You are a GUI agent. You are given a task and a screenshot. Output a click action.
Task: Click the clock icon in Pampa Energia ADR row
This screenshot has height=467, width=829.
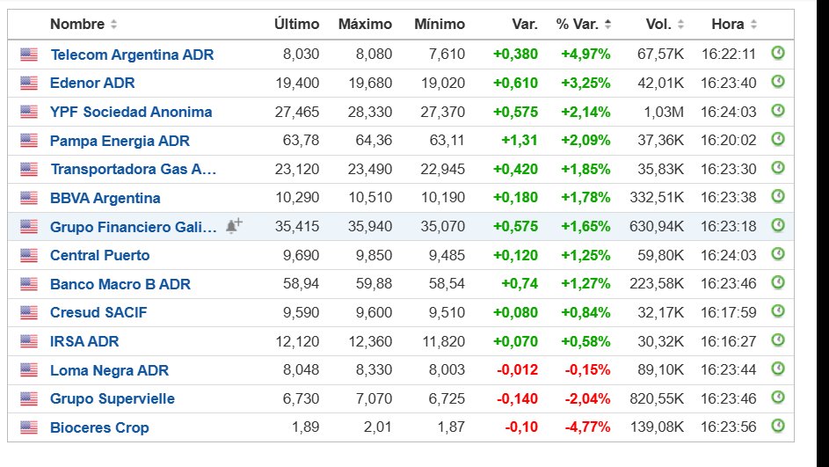tap(778, 139)
